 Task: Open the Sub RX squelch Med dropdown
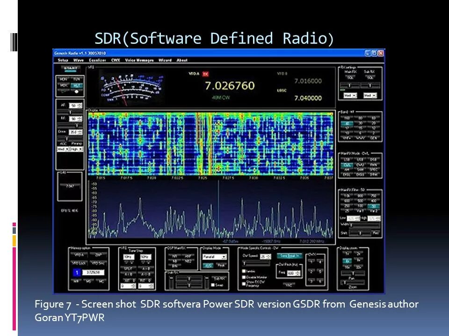[369, 95]
